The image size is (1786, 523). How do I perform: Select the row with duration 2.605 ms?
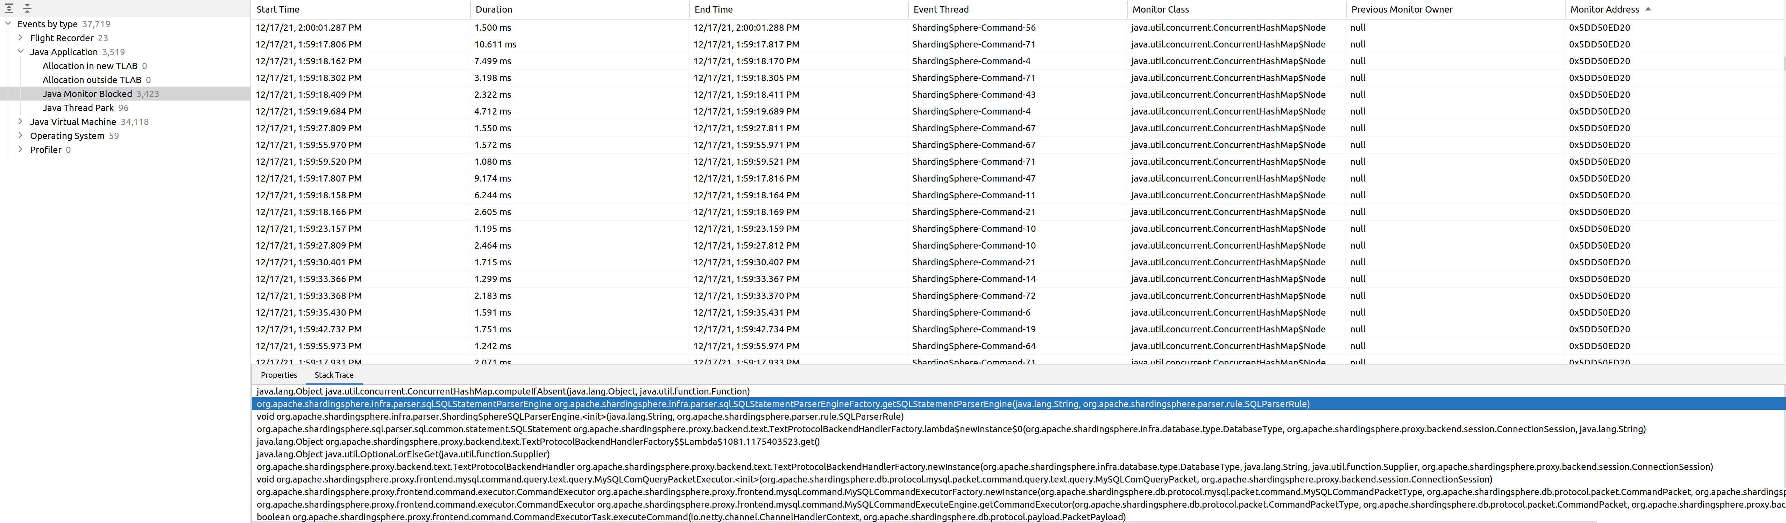[x=1017, y=212]
